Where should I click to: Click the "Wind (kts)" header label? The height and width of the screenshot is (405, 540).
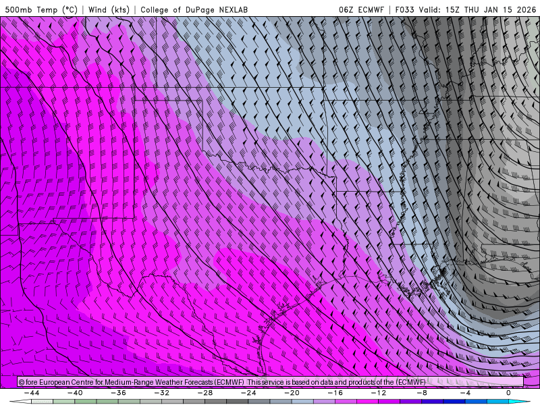(109, 9)
